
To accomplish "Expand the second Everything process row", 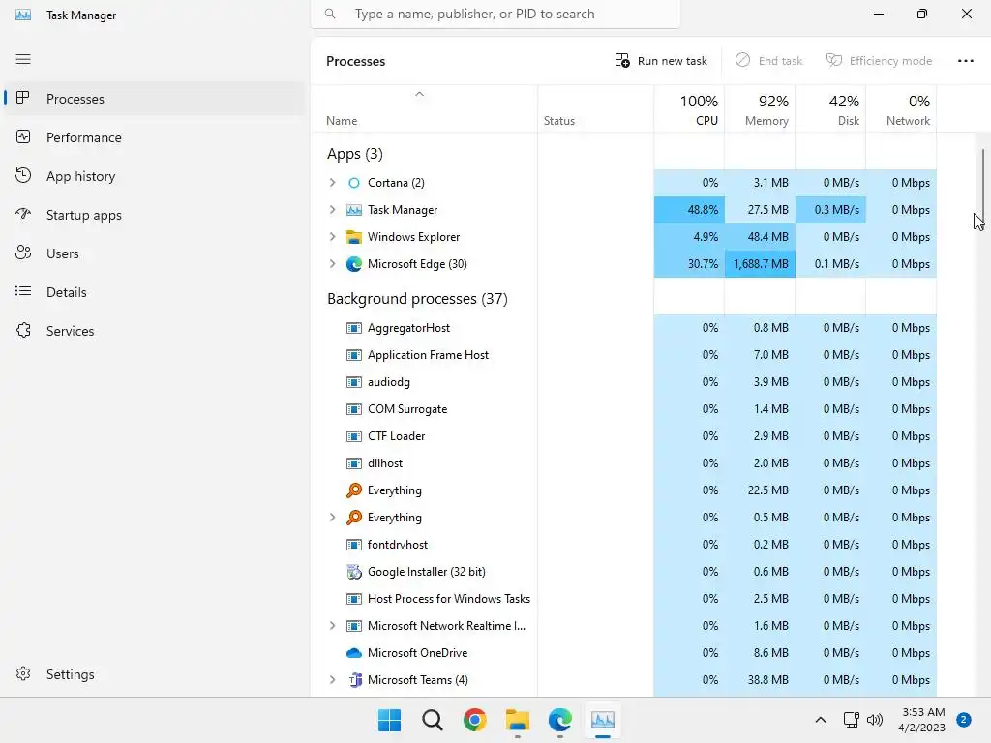I will coord(333,518).
